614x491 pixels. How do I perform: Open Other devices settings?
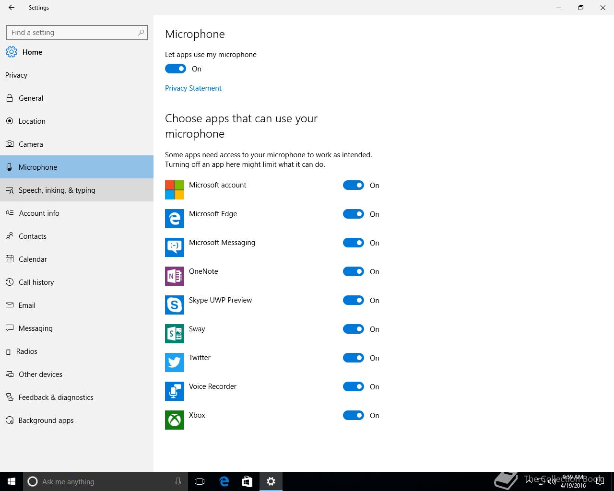77,374
